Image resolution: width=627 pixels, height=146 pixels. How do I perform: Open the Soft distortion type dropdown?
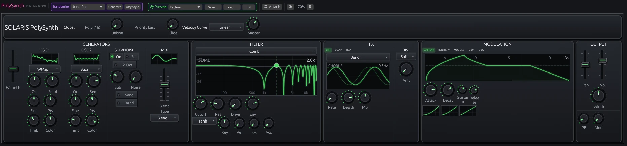pyautogui.click(x=406, y=57)
